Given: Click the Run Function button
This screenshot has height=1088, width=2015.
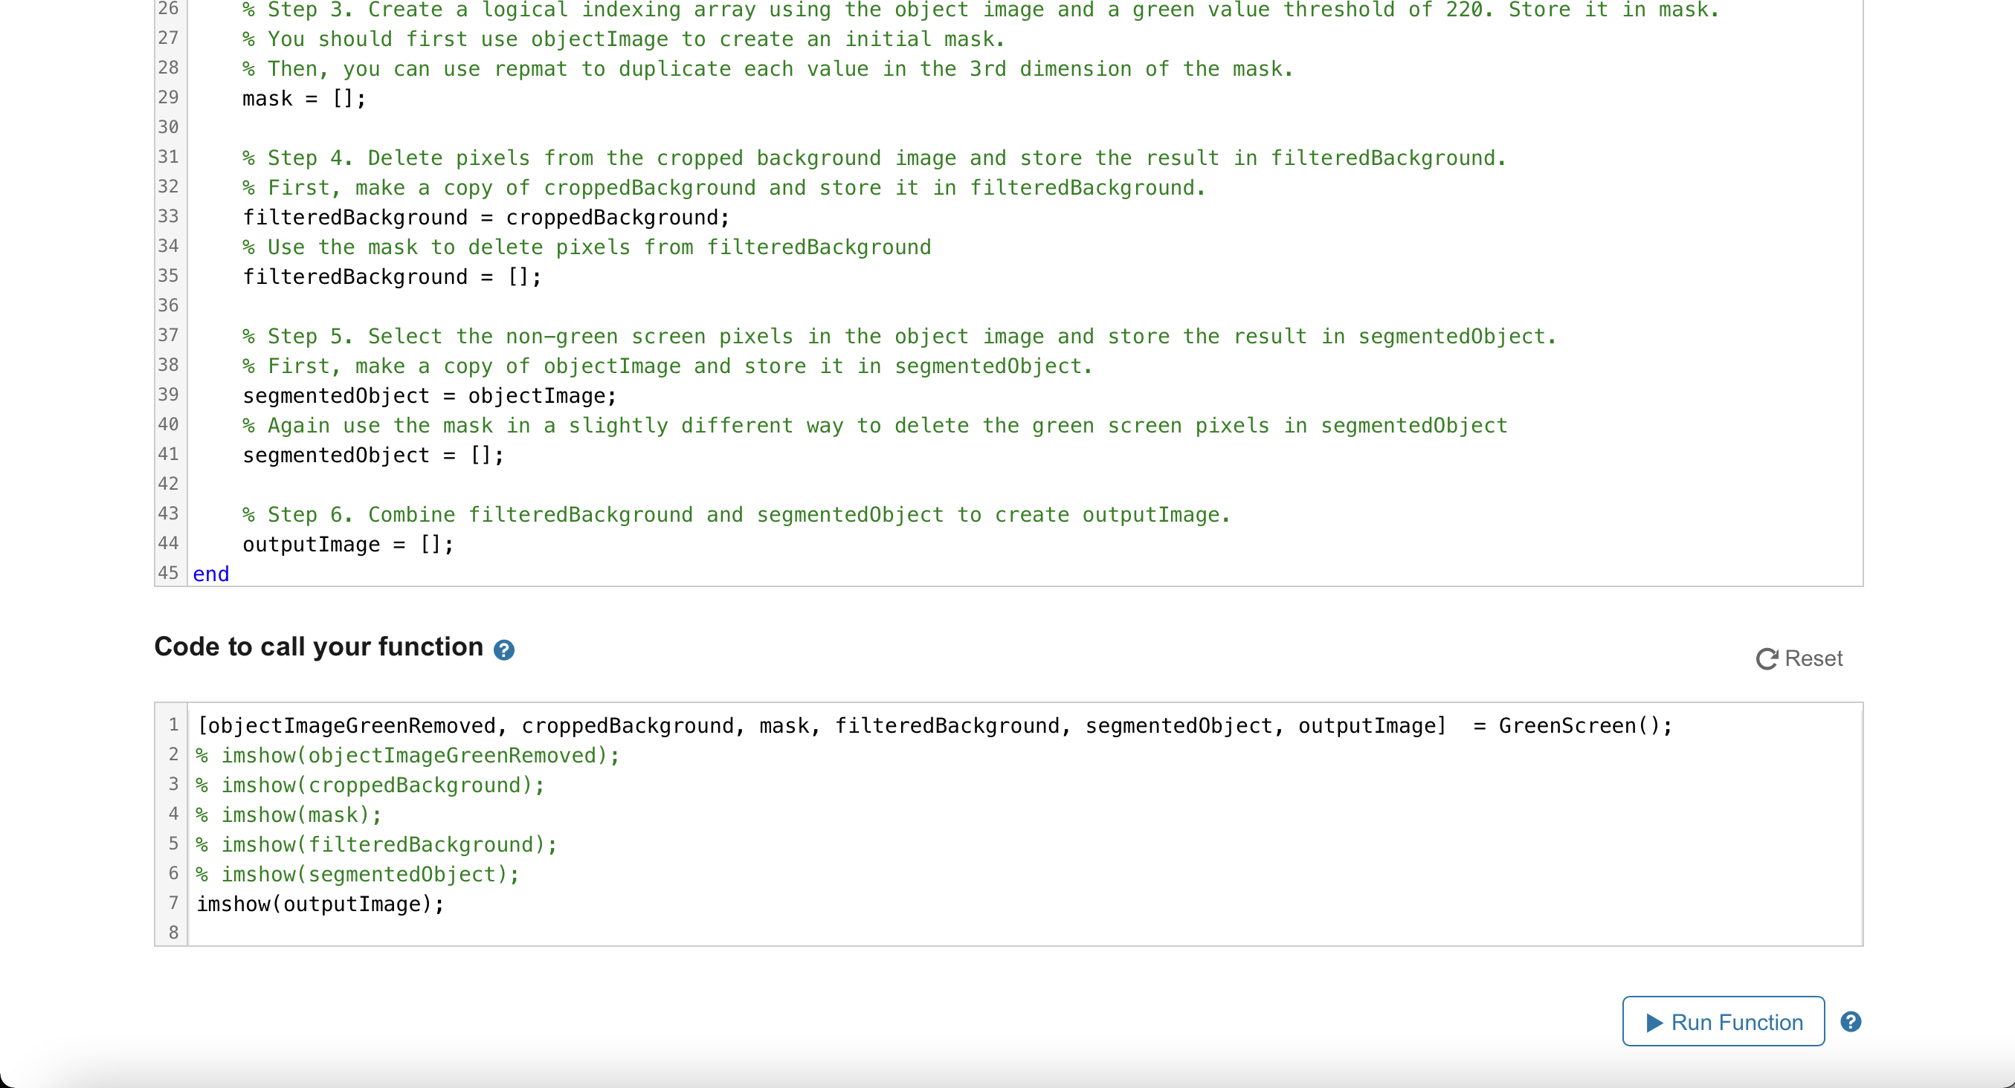Looking at the screenshot, I should click(x=1723, y=1022).
